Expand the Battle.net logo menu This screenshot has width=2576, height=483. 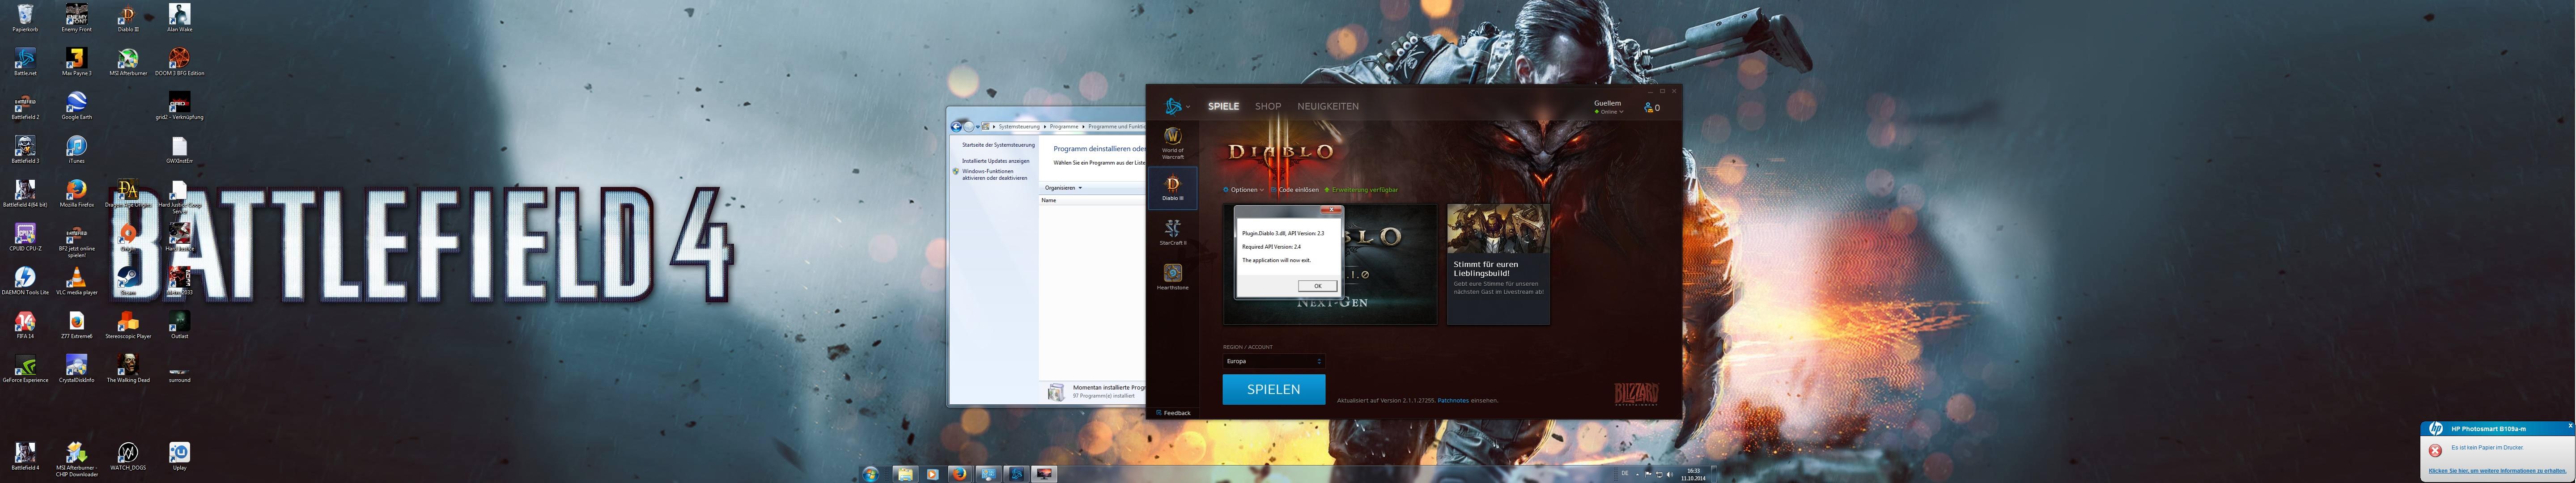pyautogui.click(x=1176, y=106)
